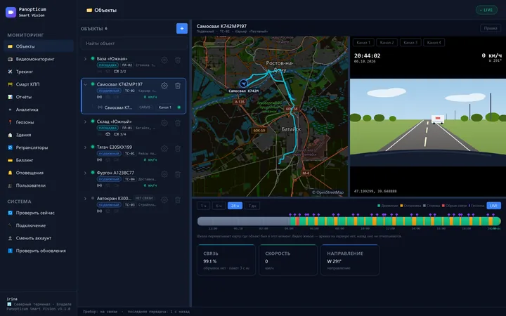
Task: Click the timeline bar at 12:00
Action: [391, 221]
